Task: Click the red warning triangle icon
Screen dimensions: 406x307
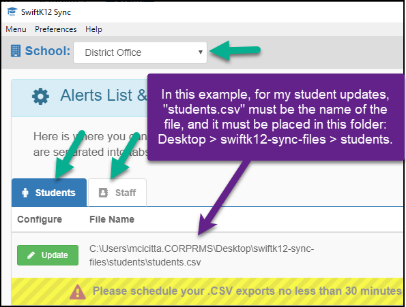Action: click(78, 292)
